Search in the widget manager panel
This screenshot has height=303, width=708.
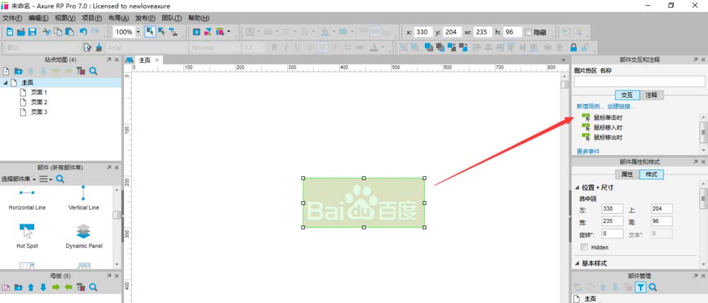pos(653,287)
